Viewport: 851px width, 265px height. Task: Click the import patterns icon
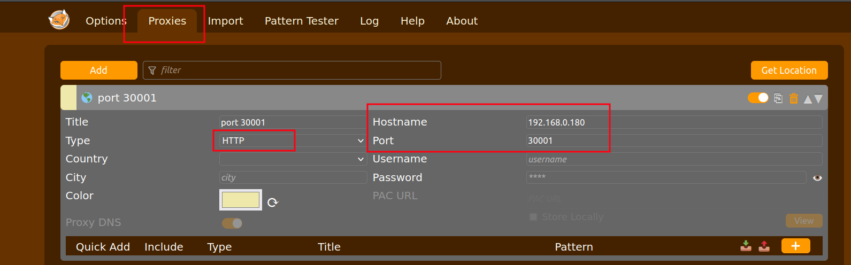pos(746,246)
